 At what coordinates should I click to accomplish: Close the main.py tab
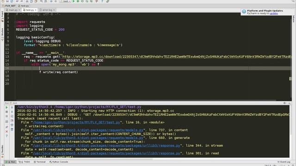pos(19,10)
